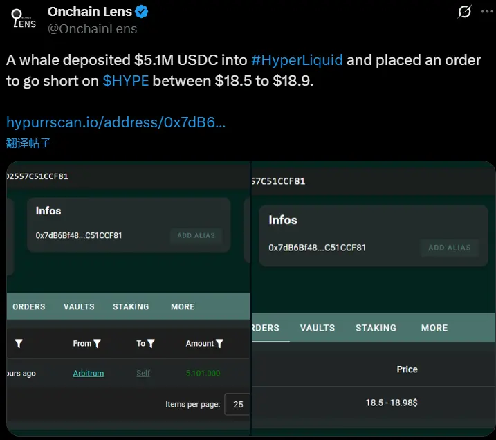
Task: Select the partly visible ORDERS tab, right panel
Action: click(x=266, y=328)
